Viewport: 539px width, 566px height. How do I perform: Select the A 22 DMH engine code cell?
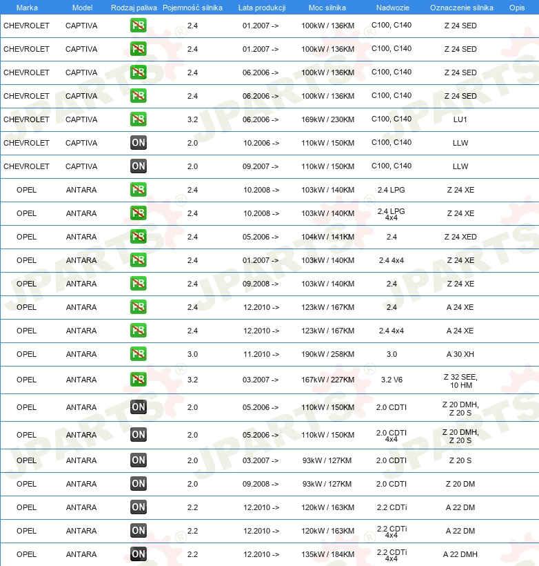pos(460,554)
